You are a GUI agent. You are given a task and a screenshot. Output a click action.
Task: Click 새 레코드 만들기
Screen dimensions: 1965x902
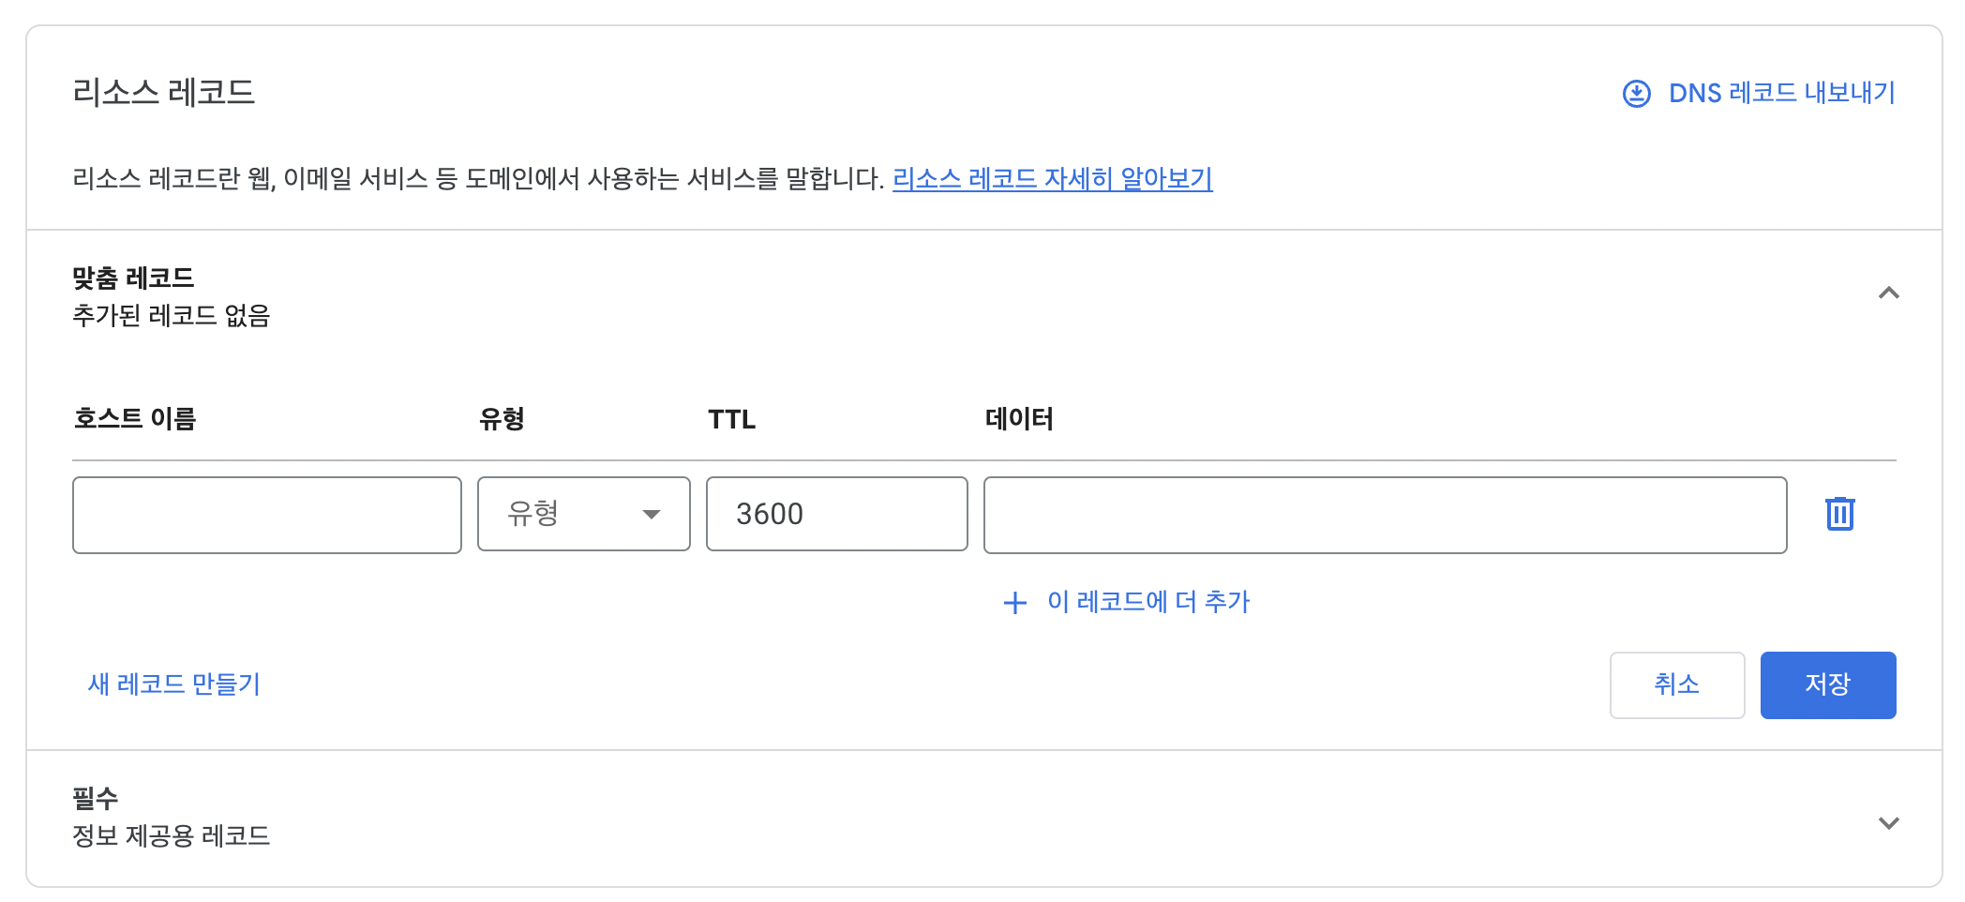[173, 684]
